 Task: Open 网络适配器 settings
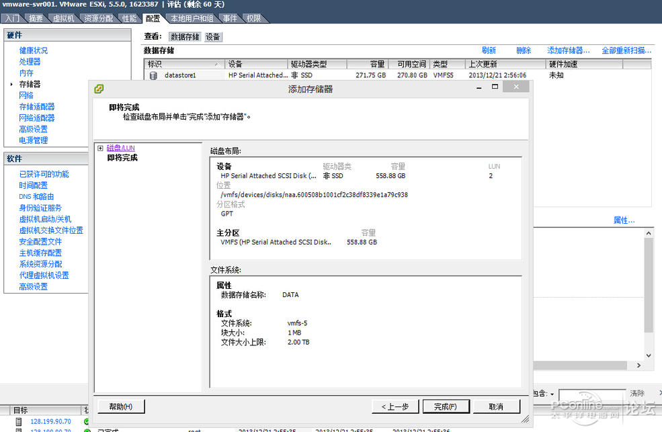click(37, 118)
